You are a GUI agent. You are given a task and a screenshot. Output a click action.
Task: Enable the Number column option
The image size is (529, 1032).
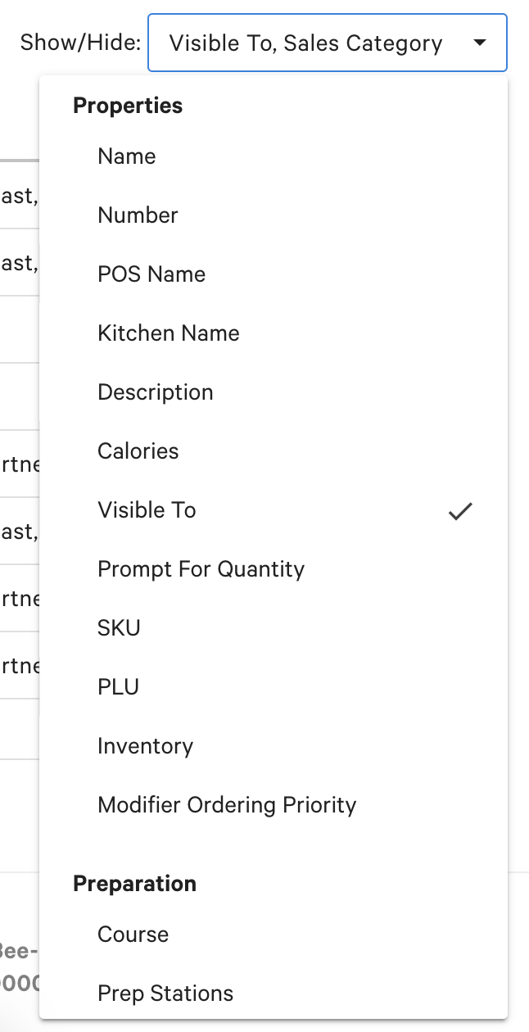138,215
